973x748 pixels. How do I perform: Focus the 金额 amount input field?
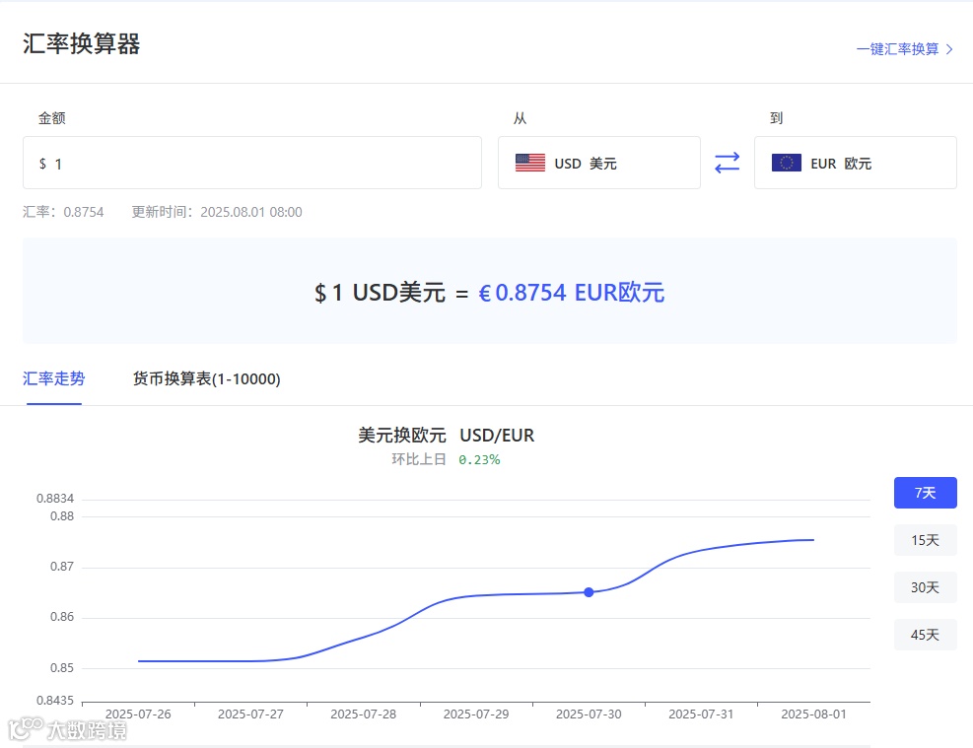[x=252, y=163]
